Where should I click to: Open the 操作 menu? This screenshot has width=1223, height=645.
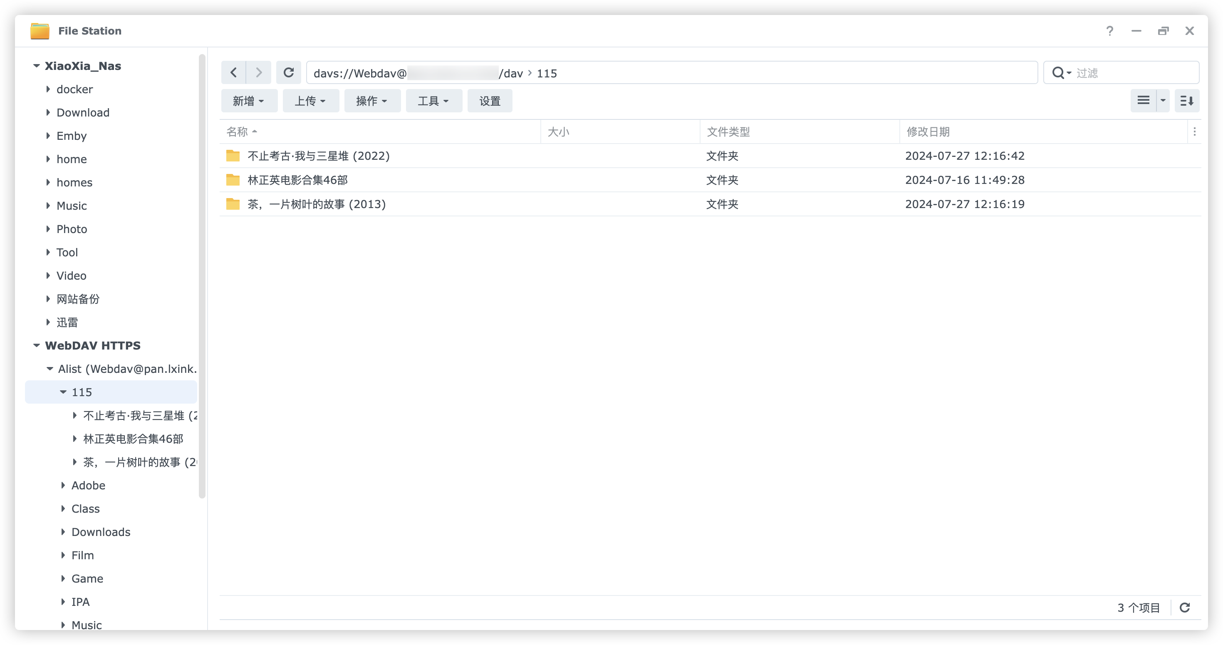click(x=372, y=101)
